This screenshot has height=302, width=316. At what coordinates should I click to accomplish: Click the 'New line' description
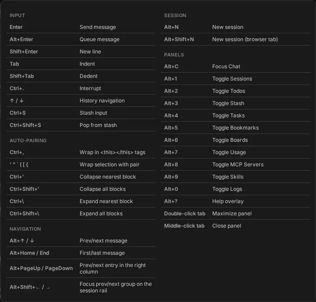[90, 52]
